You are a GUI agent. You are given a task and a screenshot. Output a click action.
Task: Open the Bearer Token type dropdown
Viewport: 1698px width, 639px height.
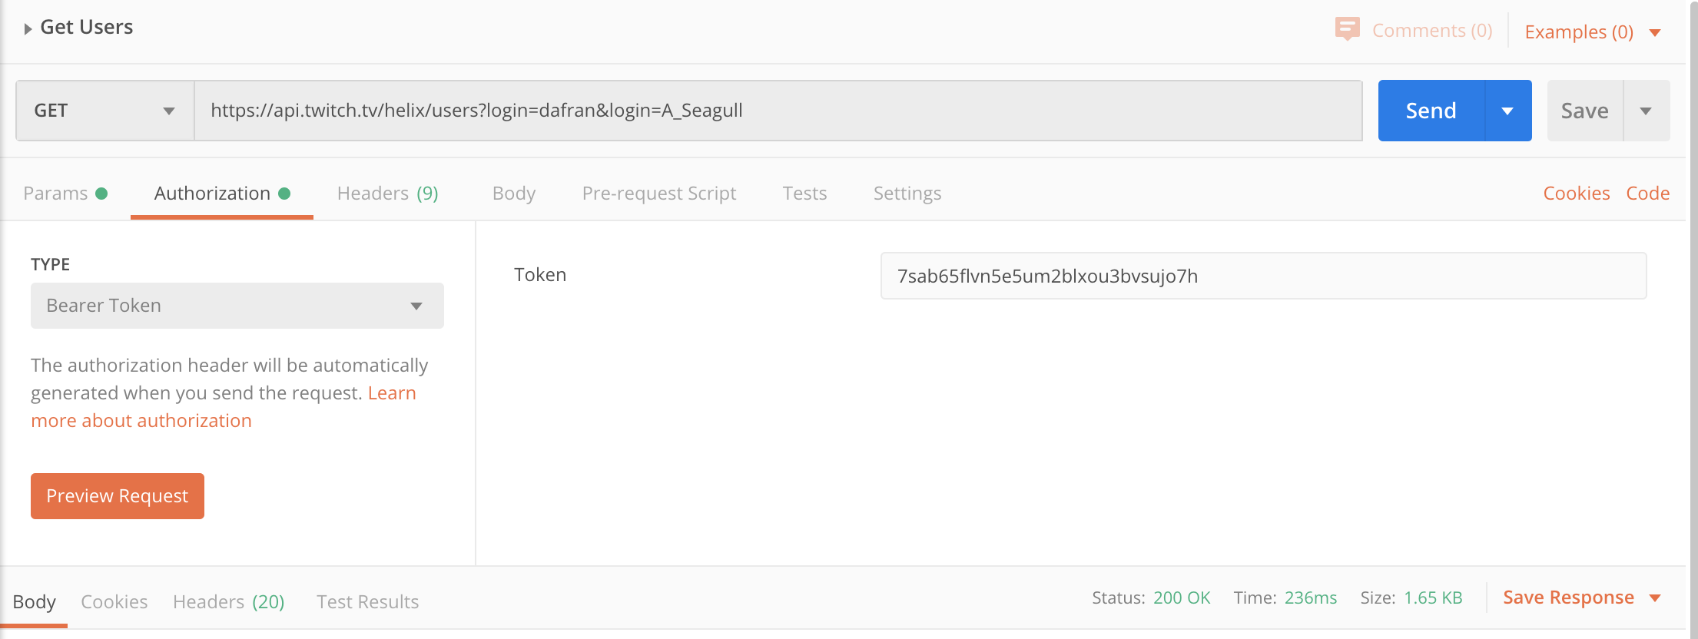(x=237, y=306)
